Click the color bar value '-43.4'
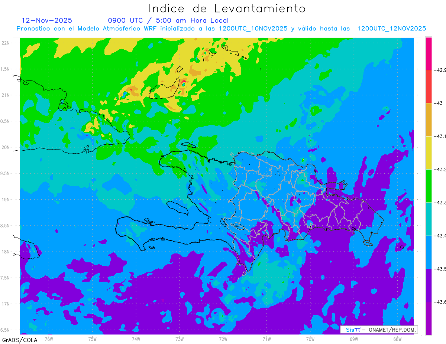The width and height of the screenshot is (446, 344). coord(440,235)
